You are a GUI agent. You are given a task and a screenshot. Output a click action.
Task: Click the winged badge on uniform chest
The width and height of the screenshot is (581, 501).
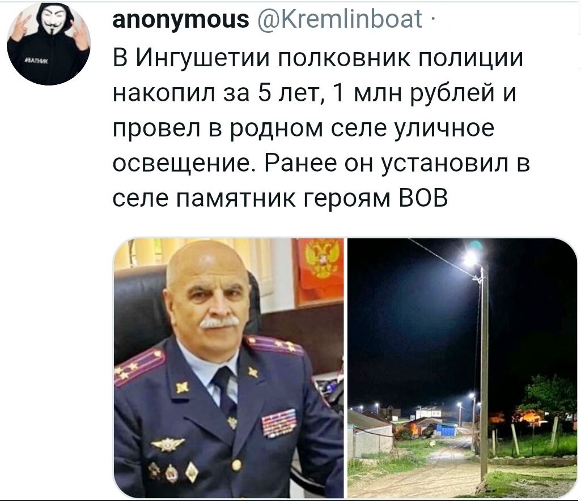167,444
